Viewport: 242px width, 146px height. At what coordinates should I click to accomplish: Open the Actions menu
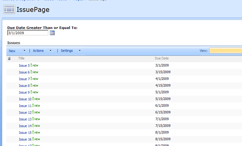[x=38, y=51]
